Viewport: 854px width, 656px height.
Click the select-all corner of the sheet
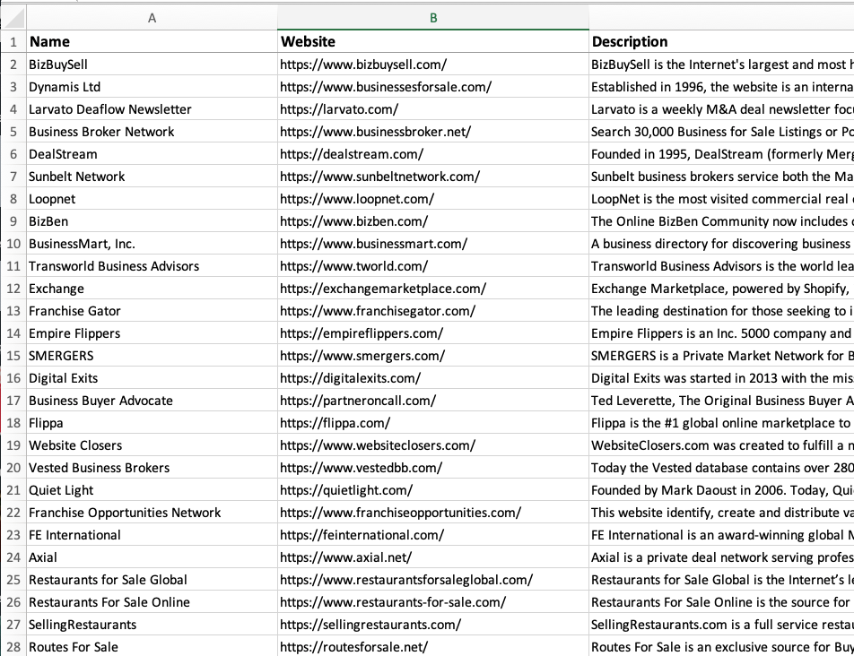click(13, 18)
